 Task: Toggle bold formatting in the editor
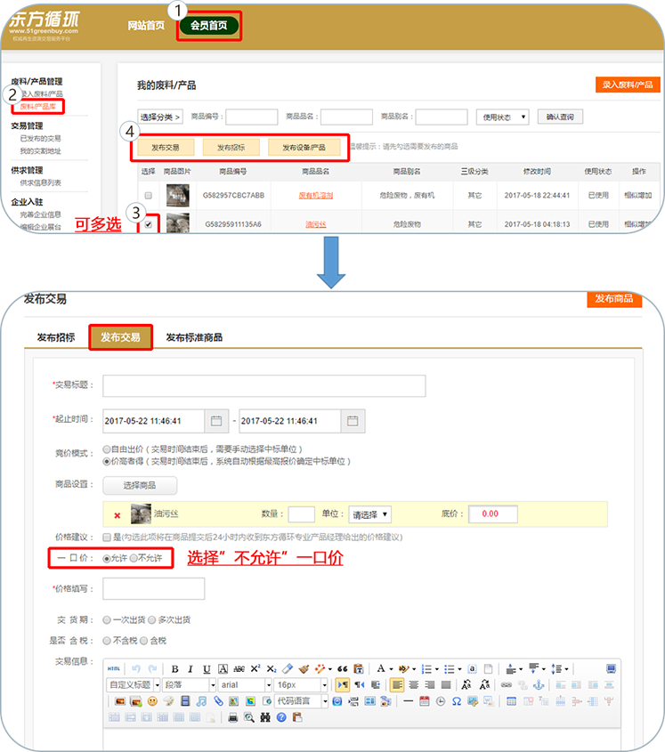[175, 668]
